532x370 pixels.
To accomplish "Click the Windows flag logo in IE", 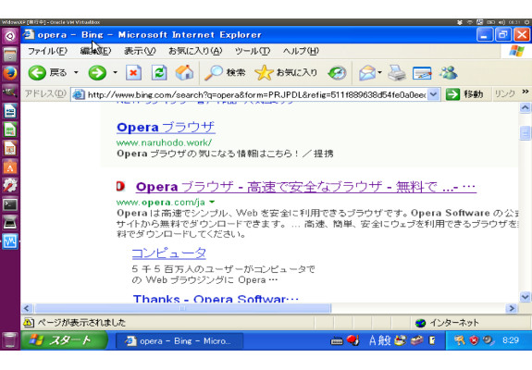I will (x=516, y=51).
